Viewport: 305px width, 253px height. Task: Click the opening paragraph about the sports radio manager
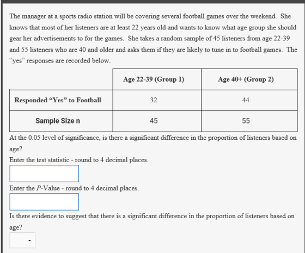pos(153,38)
